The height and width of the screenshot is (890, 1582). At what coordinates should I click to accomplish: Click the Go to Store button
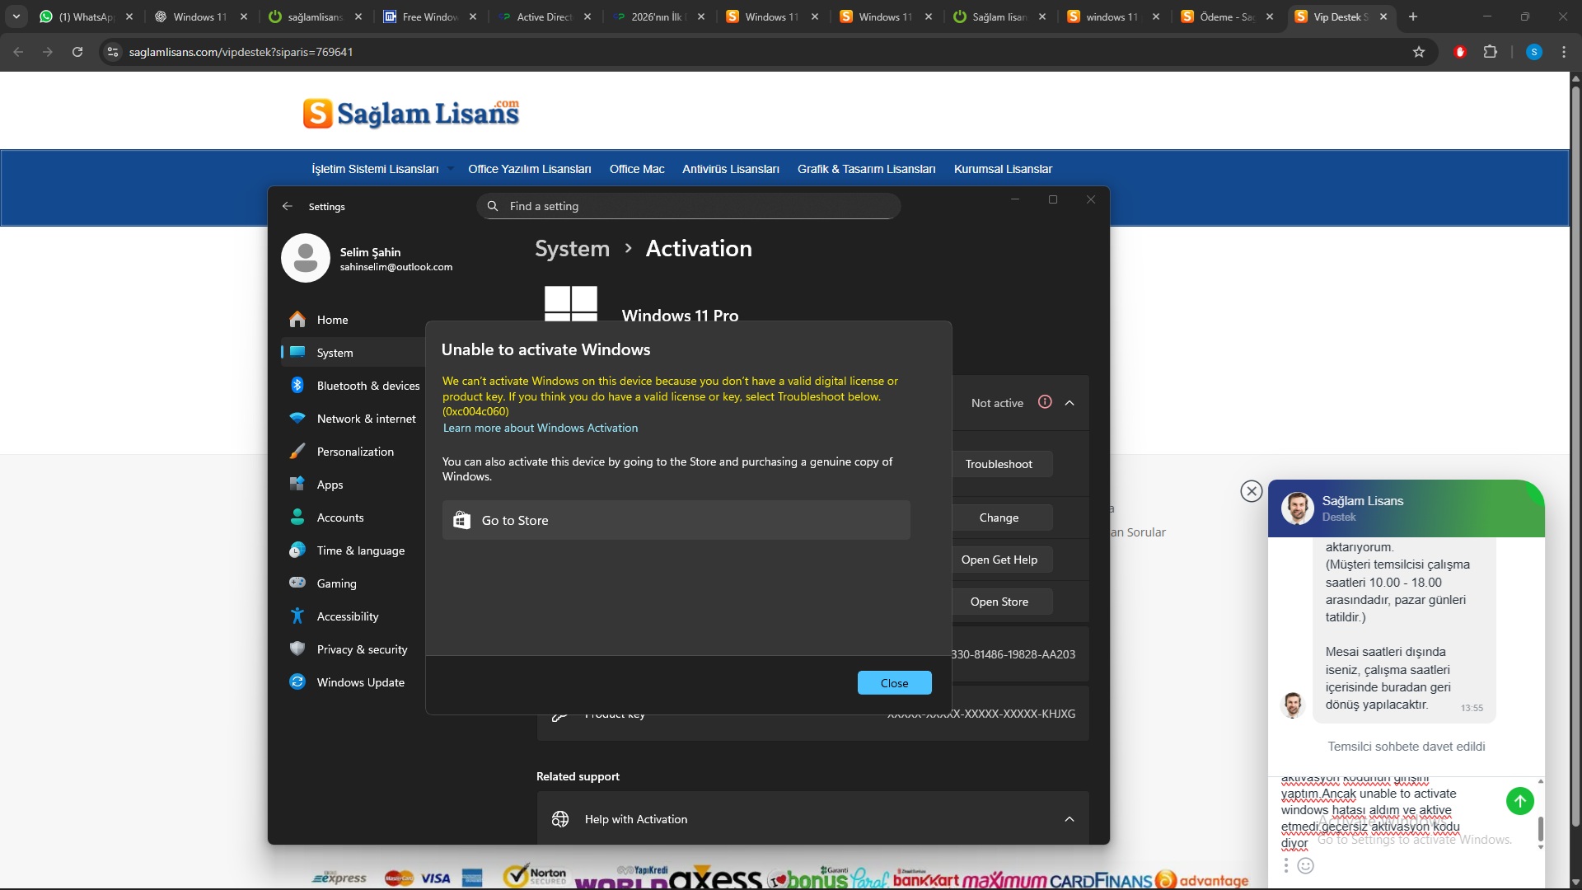[x=676, y=520]
